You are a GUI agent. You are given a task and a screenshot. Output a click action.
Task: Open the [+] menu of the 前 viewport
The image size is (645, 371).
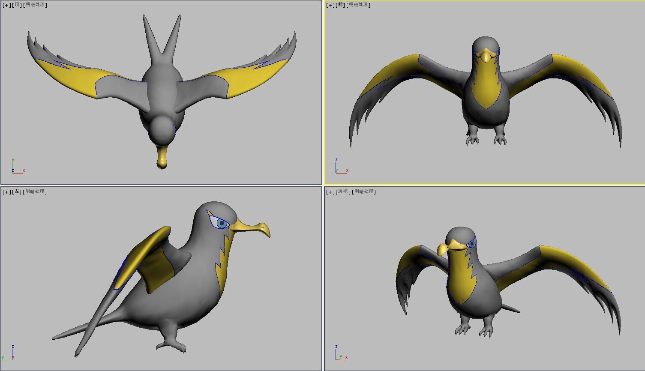[330, 5]
